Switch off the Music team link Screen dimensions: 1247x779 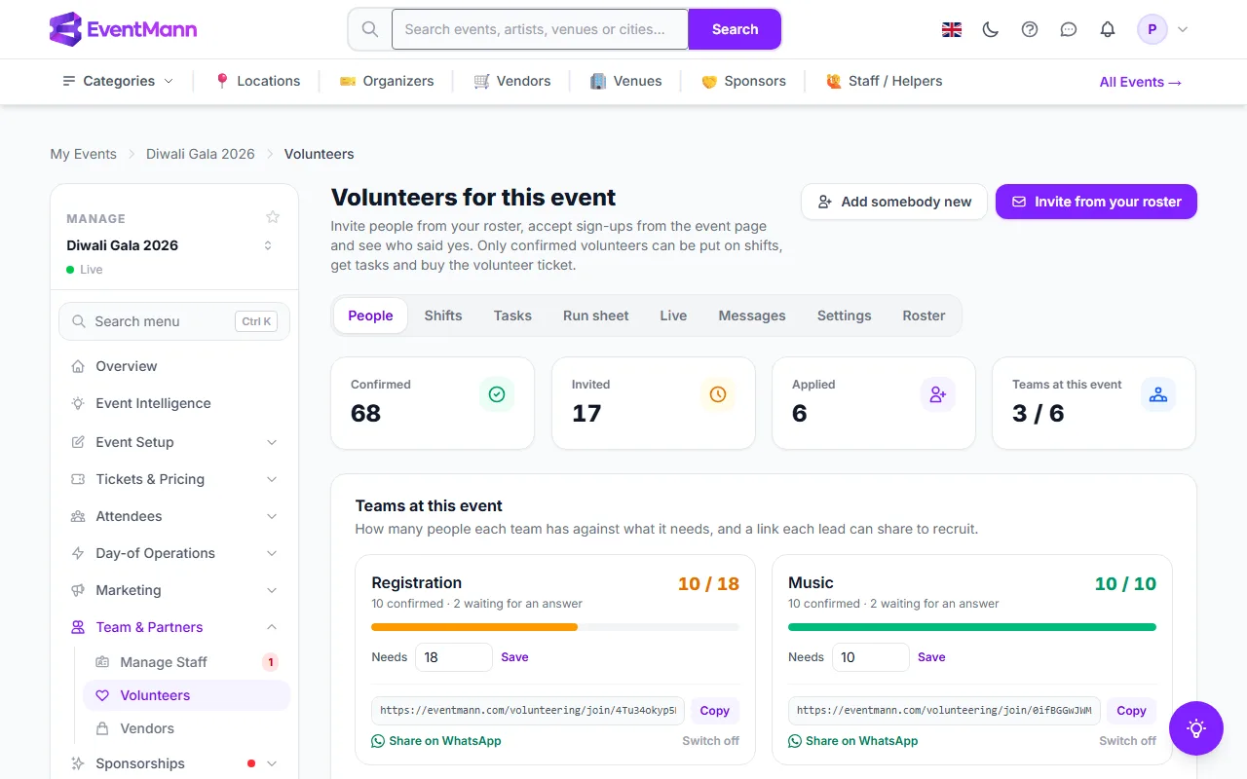[x=1127, y=741]
